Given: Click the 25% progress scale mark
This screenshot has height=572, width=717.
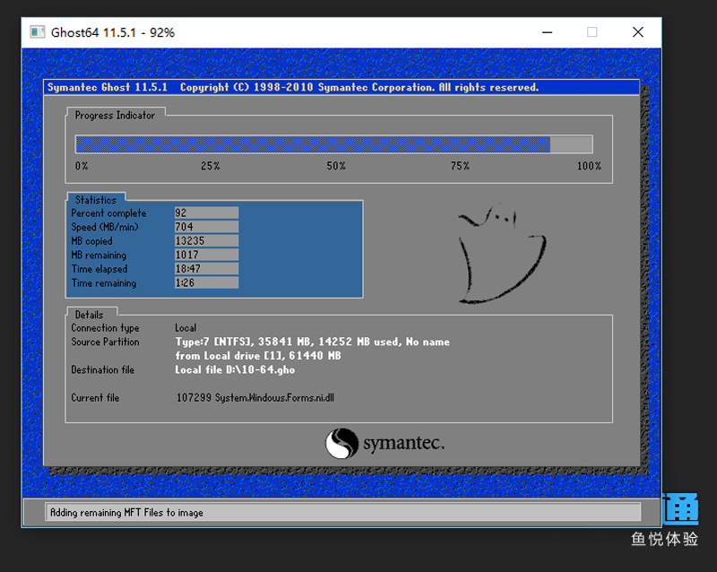Looking at the screenshot, I should pyautogui.click(x=210, y=166).
